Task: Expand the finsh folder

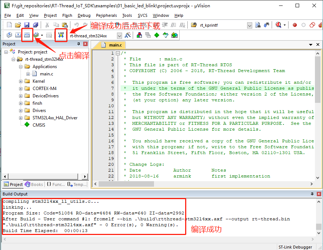Action: (21, 103)
